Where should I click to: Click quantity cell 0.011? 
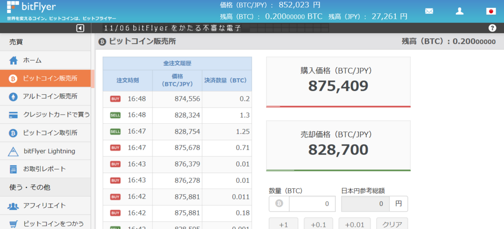pos(227,197)
